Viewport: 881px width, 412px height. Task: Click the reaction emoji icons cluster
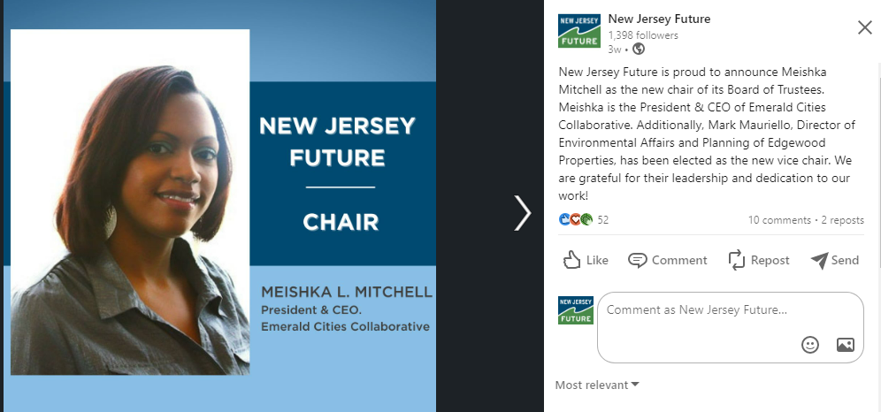[577, 219]
